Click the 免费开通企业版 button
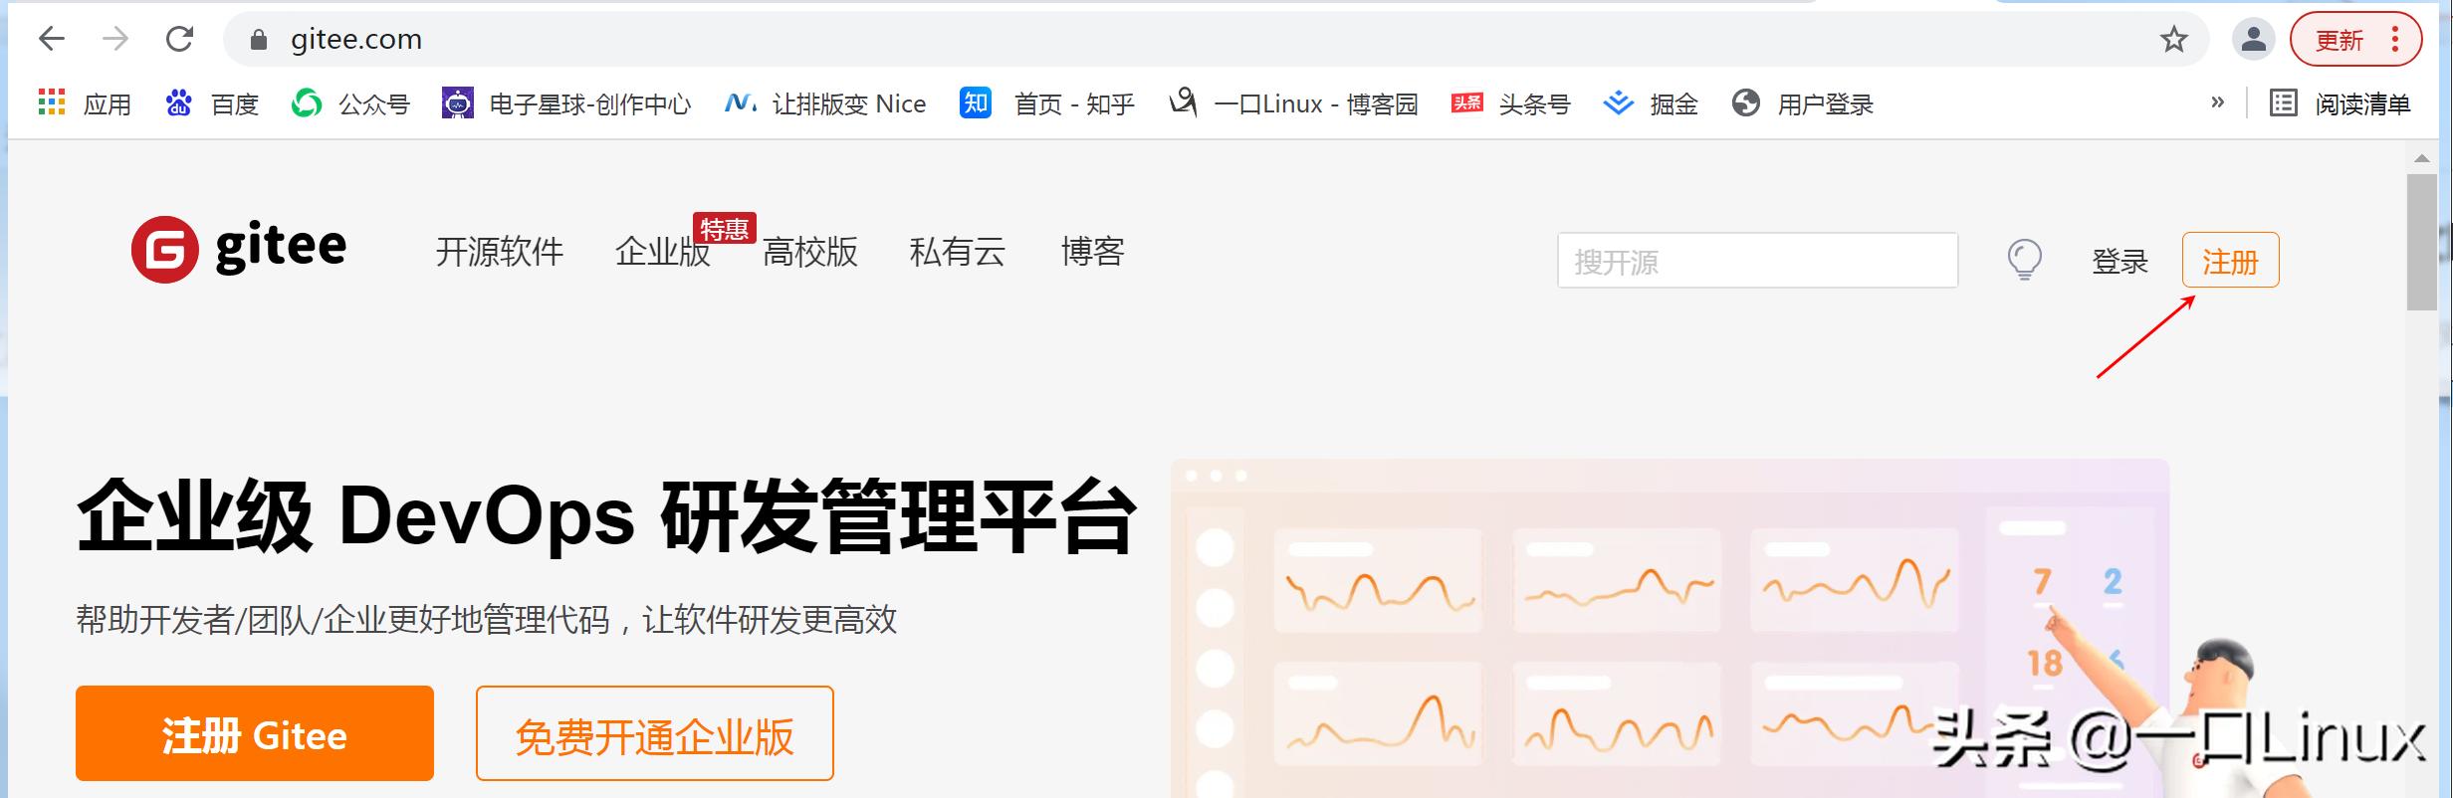The width and height of the screenshot is (2453, 798). pos(654,733)
